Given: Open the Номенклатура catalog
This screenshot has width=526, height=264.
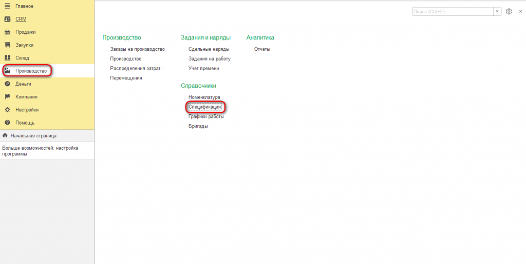Looking at the screenshot, I should [204, 97].
